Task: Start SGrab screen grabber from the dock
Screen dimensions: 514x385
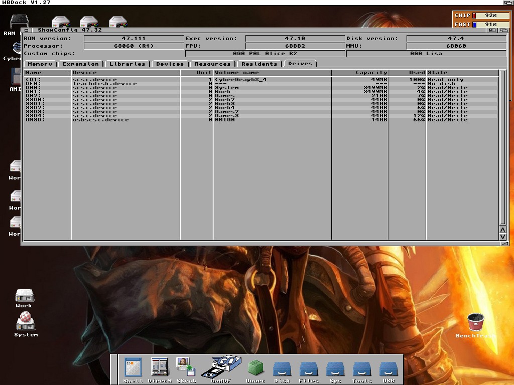Action: pyautogui.click(x=186, y=369)
